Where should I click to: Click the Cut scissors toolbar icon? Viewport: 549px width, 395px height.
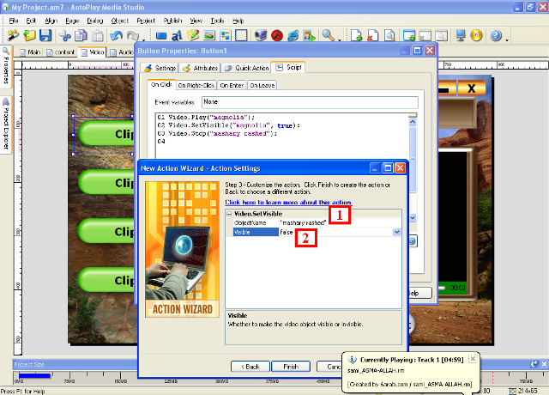click(x=65, y=36)
